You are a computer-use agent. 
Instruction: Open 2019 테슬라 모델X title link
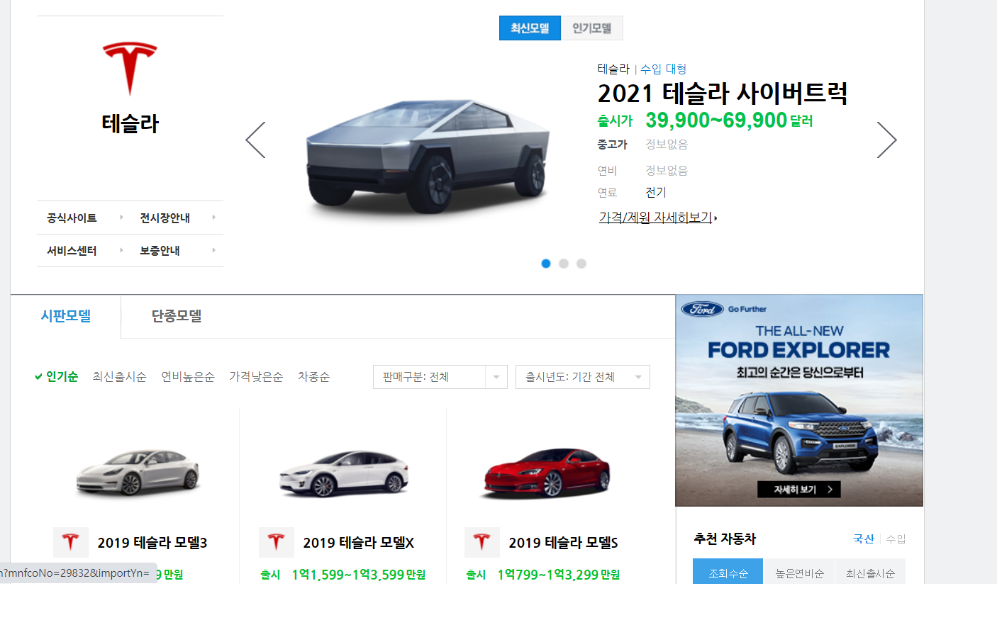point(359,543)
